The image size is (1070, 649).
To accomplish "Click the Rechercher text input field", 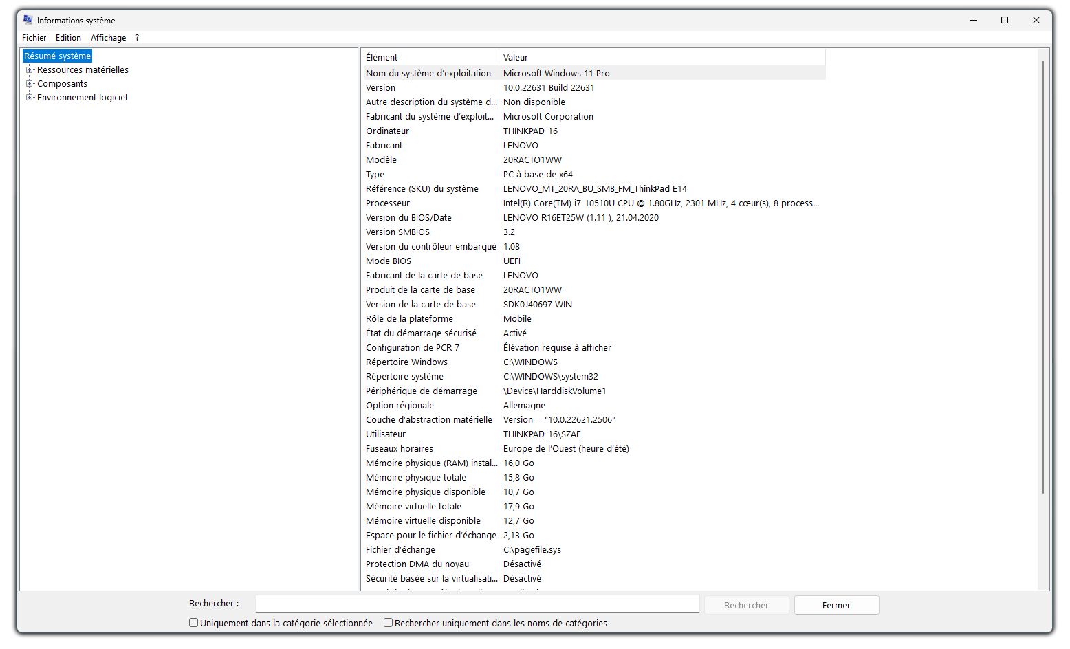I will click(477, 604).
